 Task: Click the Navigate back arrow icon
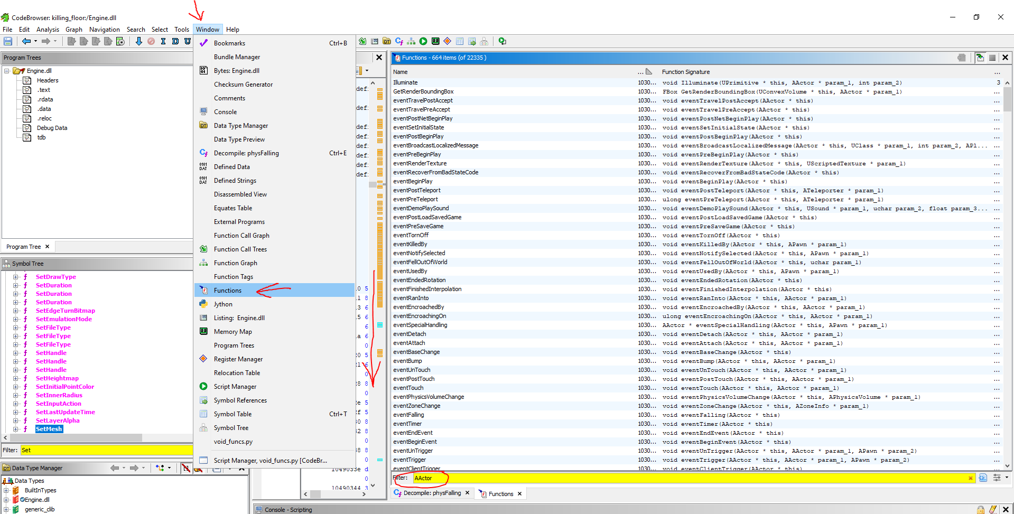26,41
